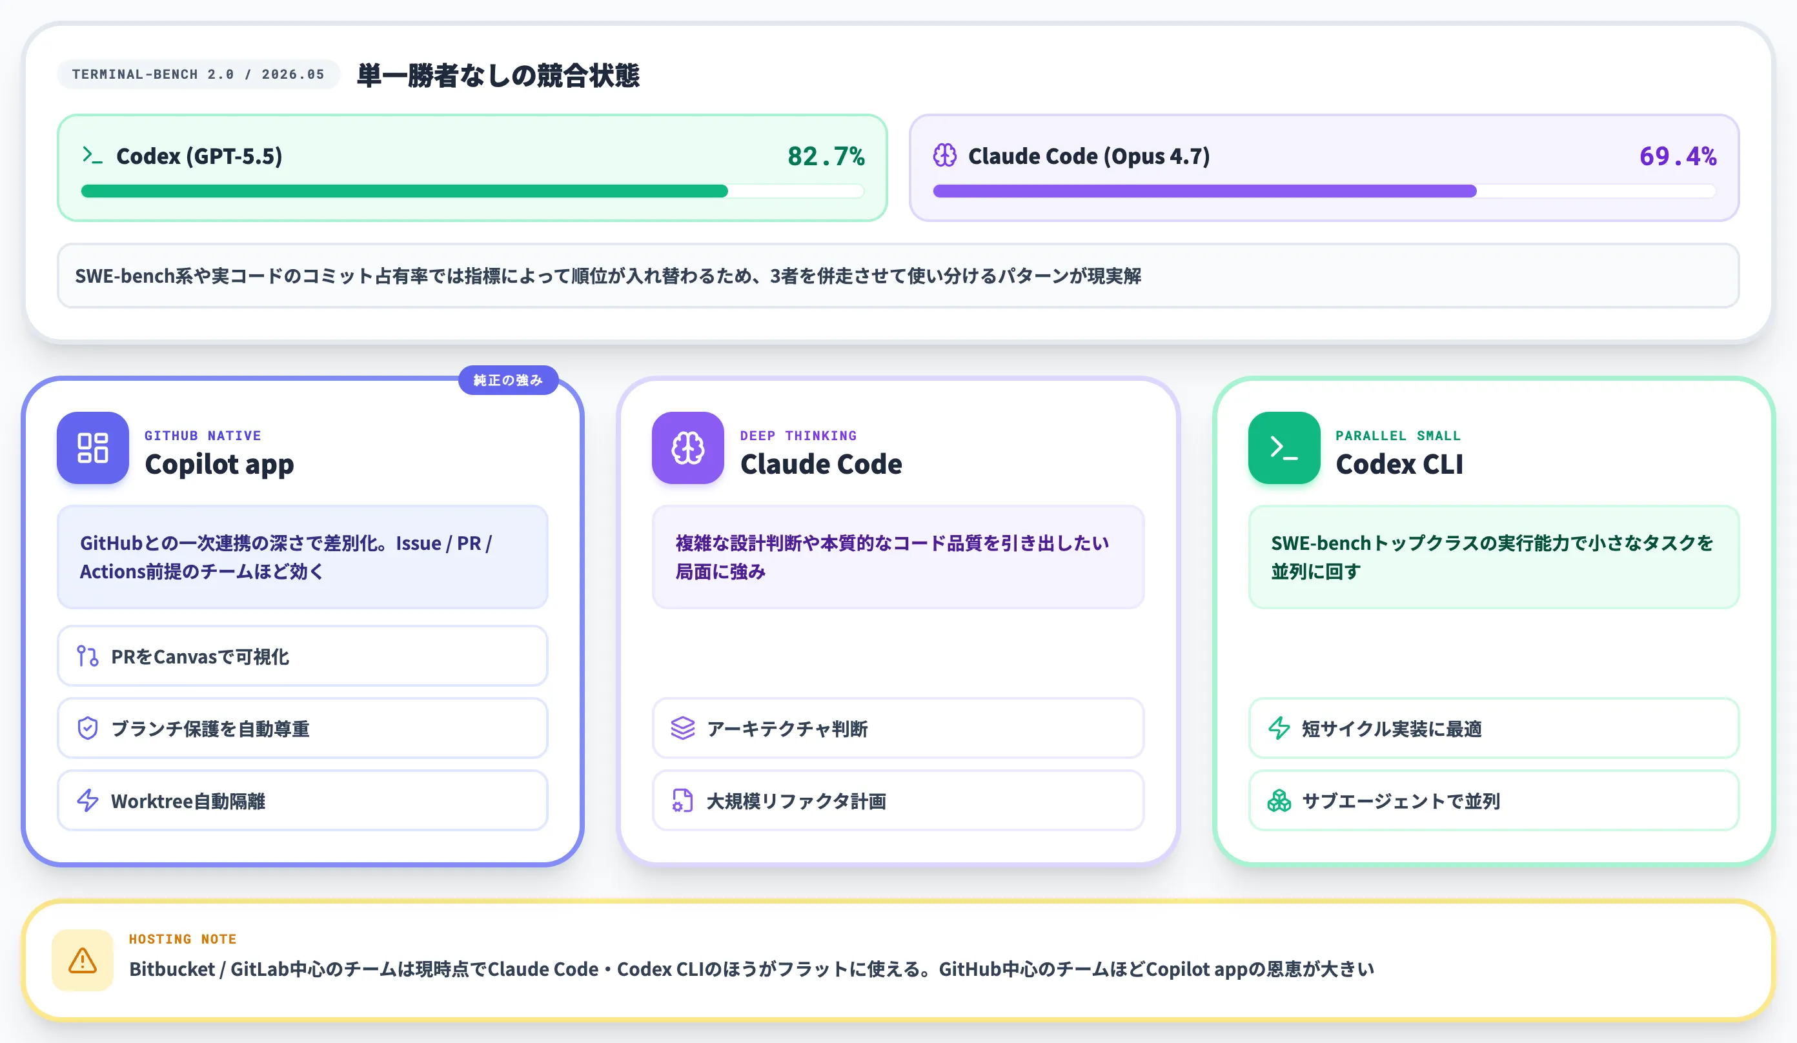Image resolution: width=1797 pixels, height=1043 pixels.
Task: Click the cubes icon next to サブエージェントで並列
Action: coord(1279,800)
